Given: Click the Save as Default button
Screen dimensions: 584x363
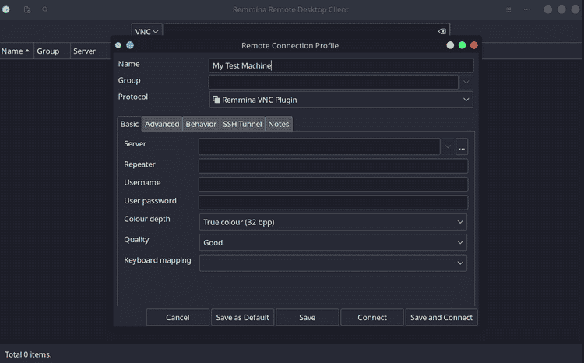Looking at the screenshot, I should tap(242, 317).
